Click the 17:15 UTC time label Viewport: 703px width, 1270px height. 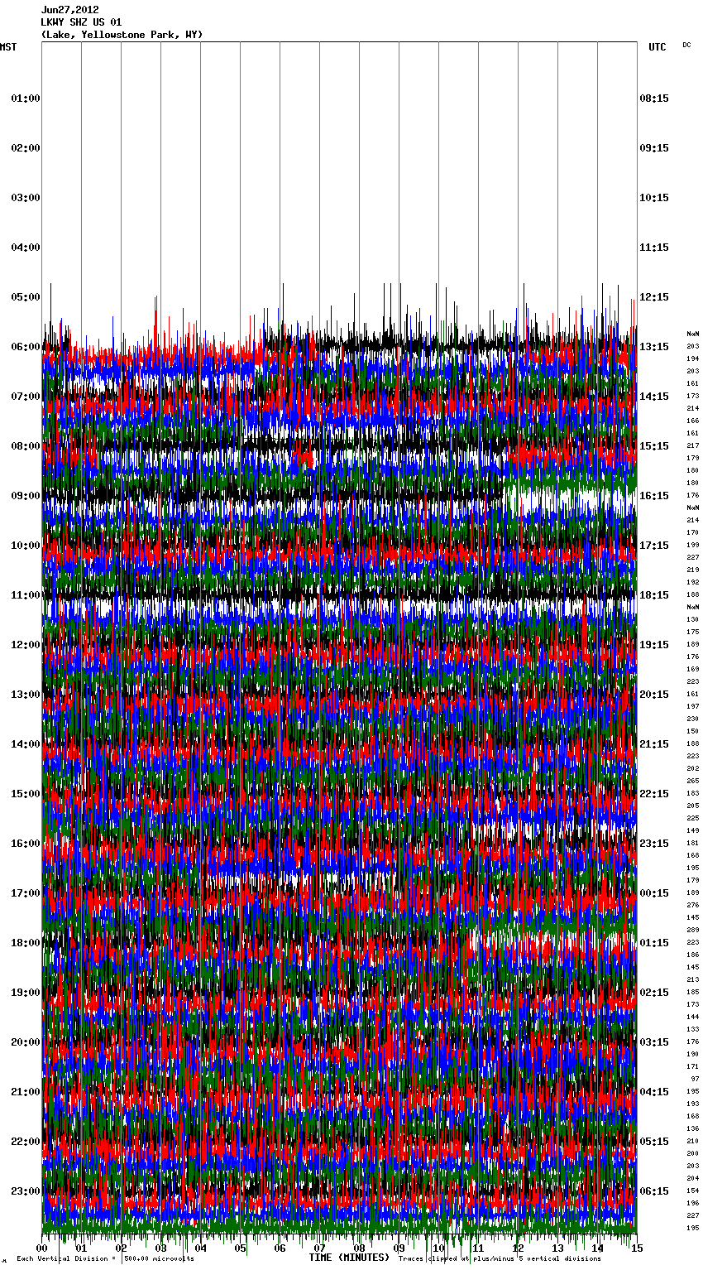(654, 546)
